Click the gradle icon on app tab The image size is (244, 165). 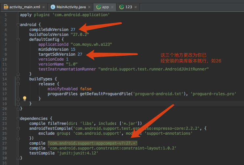pos(99,7)
